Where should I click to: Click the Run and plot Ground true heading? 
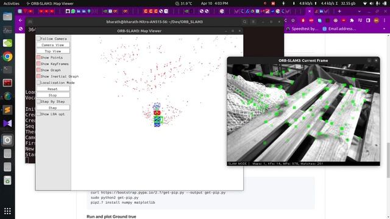(x=112, y=217)
